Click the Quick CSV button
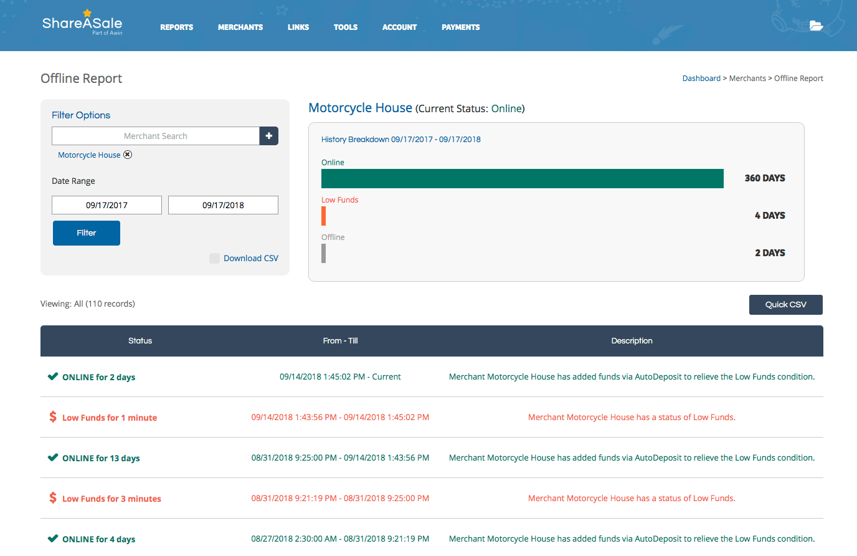The image size is (857, 556). pyautogui.click(x=785, y=305)
